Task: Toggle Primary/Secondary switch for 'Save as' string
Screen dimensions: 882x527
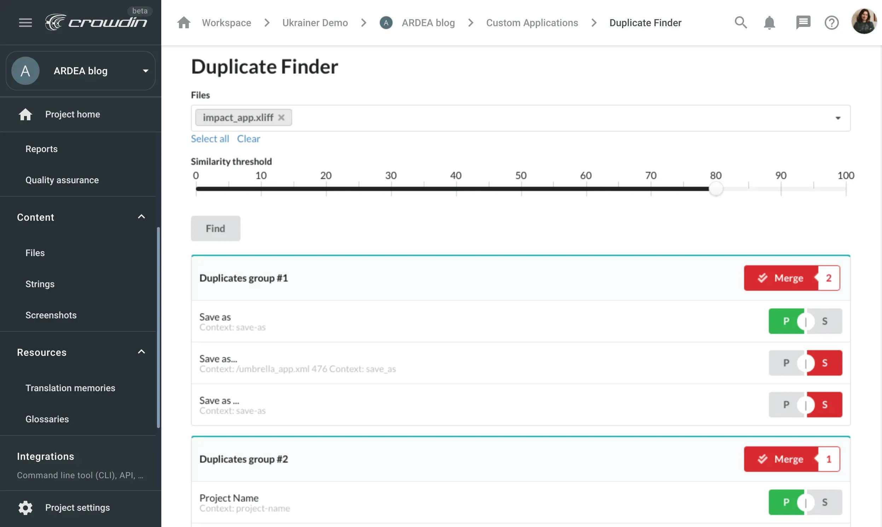Action: pyautogui.click(x=805, y=321)
